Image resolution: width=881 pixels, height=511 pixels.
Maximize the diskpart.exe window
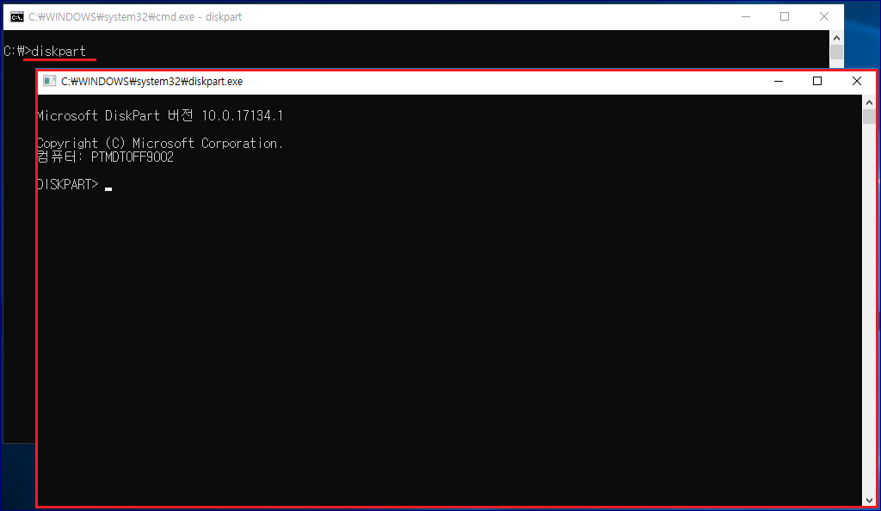(x=817, y=82)
